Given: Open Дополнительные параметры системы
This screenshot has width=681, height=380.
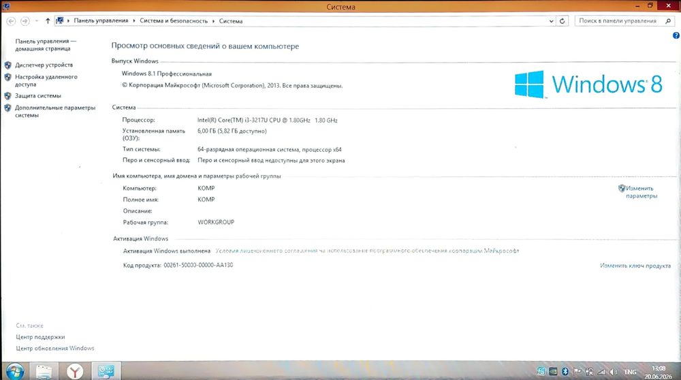Looking at the screenshot, I should (55, 111).
